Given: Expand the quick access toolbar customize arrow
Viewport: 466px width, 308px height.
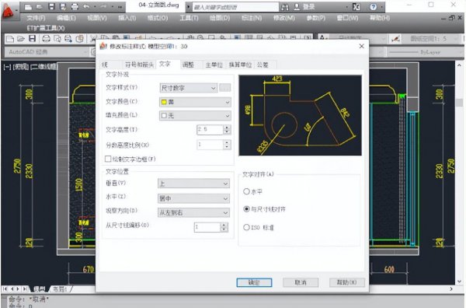Looking at the screenshot, I should pos(120,7).
